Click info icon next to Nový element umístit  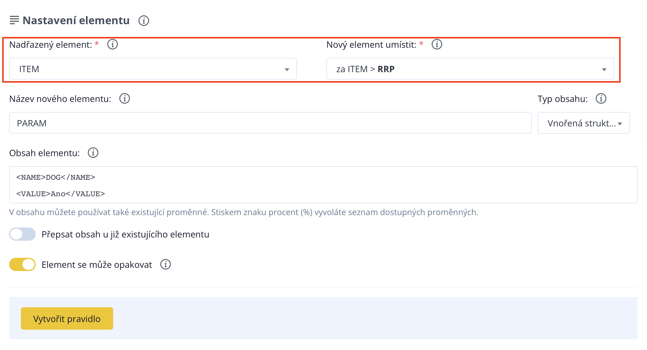pyautogui.click(x=437, y=44)
